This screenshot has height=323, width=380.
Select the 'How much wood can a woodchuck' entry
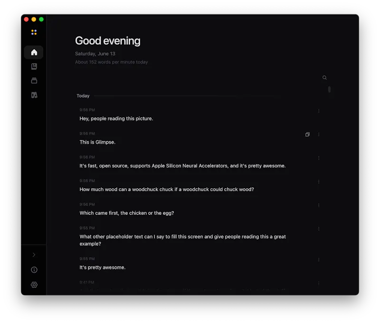[x=167, y=189]
